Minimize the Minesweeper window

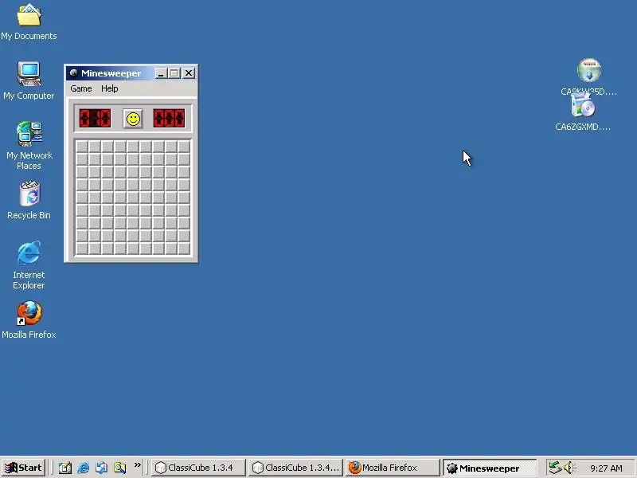click(x=161, y=73)
